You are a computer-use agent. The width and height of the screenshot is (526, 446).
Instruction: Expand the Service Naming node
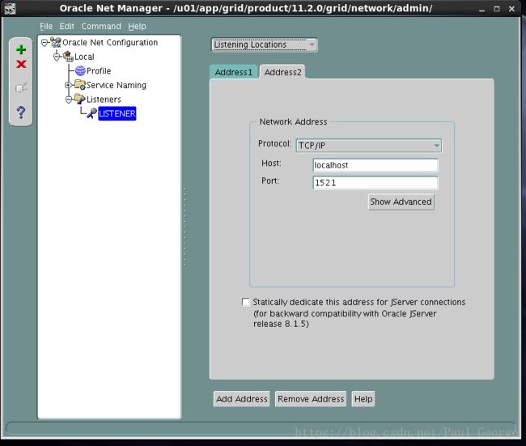(68, 85)
